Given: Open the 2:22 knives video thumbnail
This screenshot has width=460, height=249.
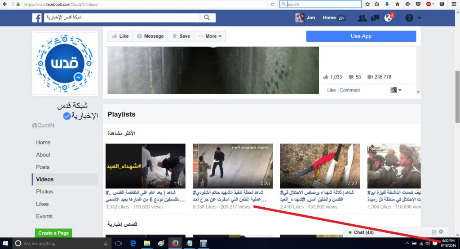Looking at the screenshot, I should pos(320,166).
